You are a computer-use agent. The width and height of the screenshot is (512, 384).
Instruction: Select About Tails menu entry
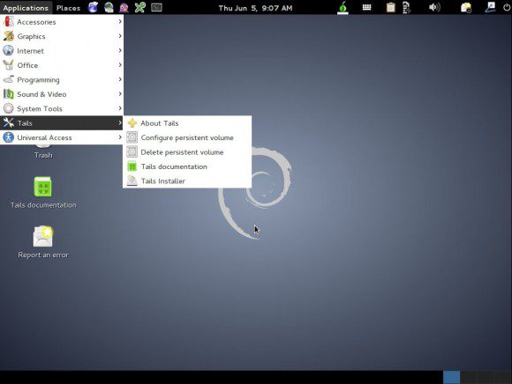pos(187,123)
